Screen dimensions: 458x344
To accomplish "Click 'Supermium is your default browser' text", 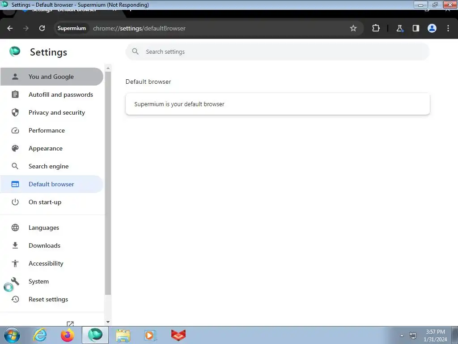I will [x=179, y=104].
